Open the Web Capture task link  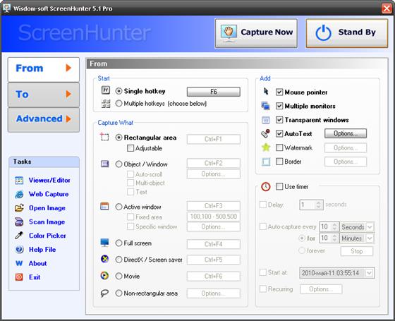(49, 194)
